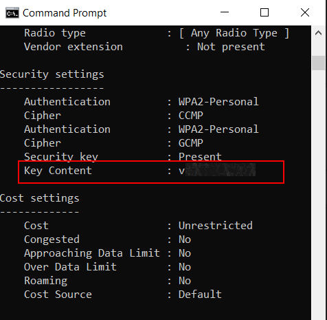This screenshot has height=320, width=327.
Task: Click the first WPA2-Personal value
Action: click(x=218, y=102)
